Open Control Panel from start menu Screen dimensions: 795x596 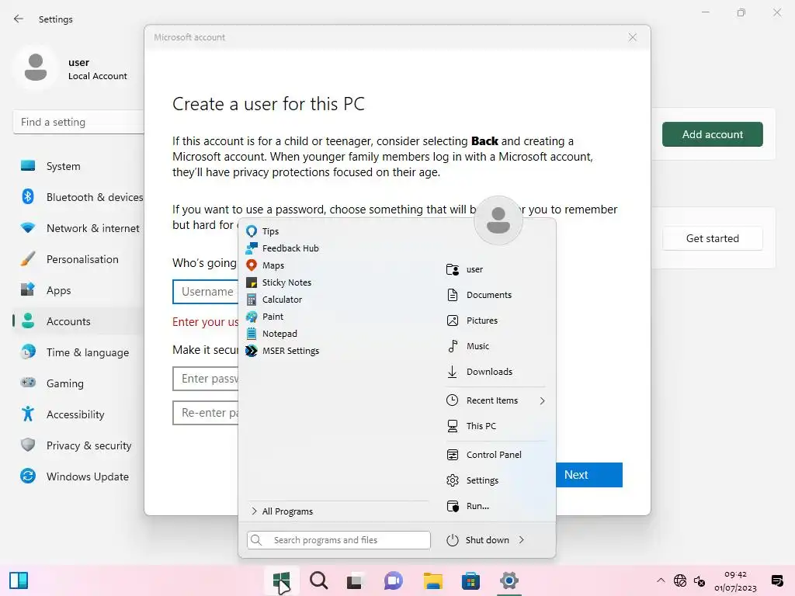(484, 455)
